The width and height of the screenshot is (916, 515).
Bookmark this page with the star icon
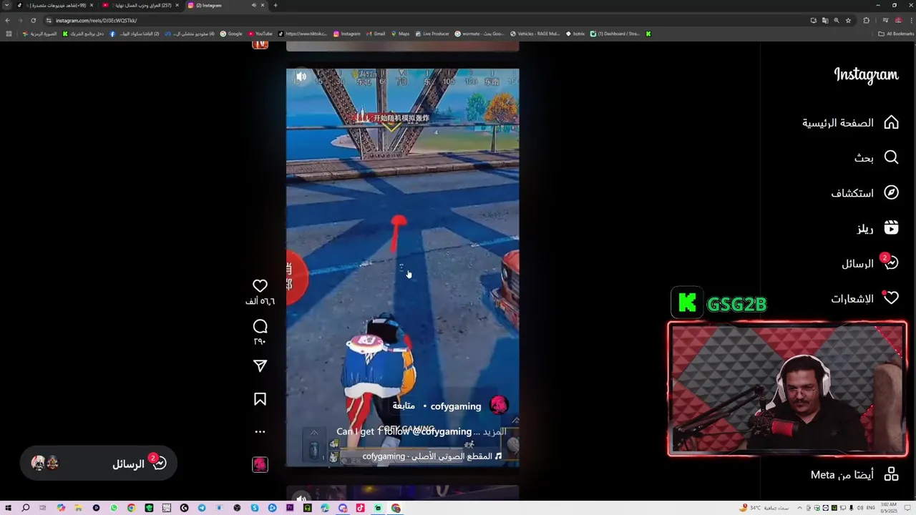coord(848,21)
